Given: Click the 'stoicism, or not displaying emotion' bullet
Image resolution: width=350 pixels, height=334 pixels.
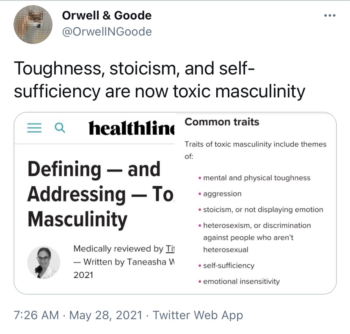Looking at the screenshot, I should click(x=263, y=210).
